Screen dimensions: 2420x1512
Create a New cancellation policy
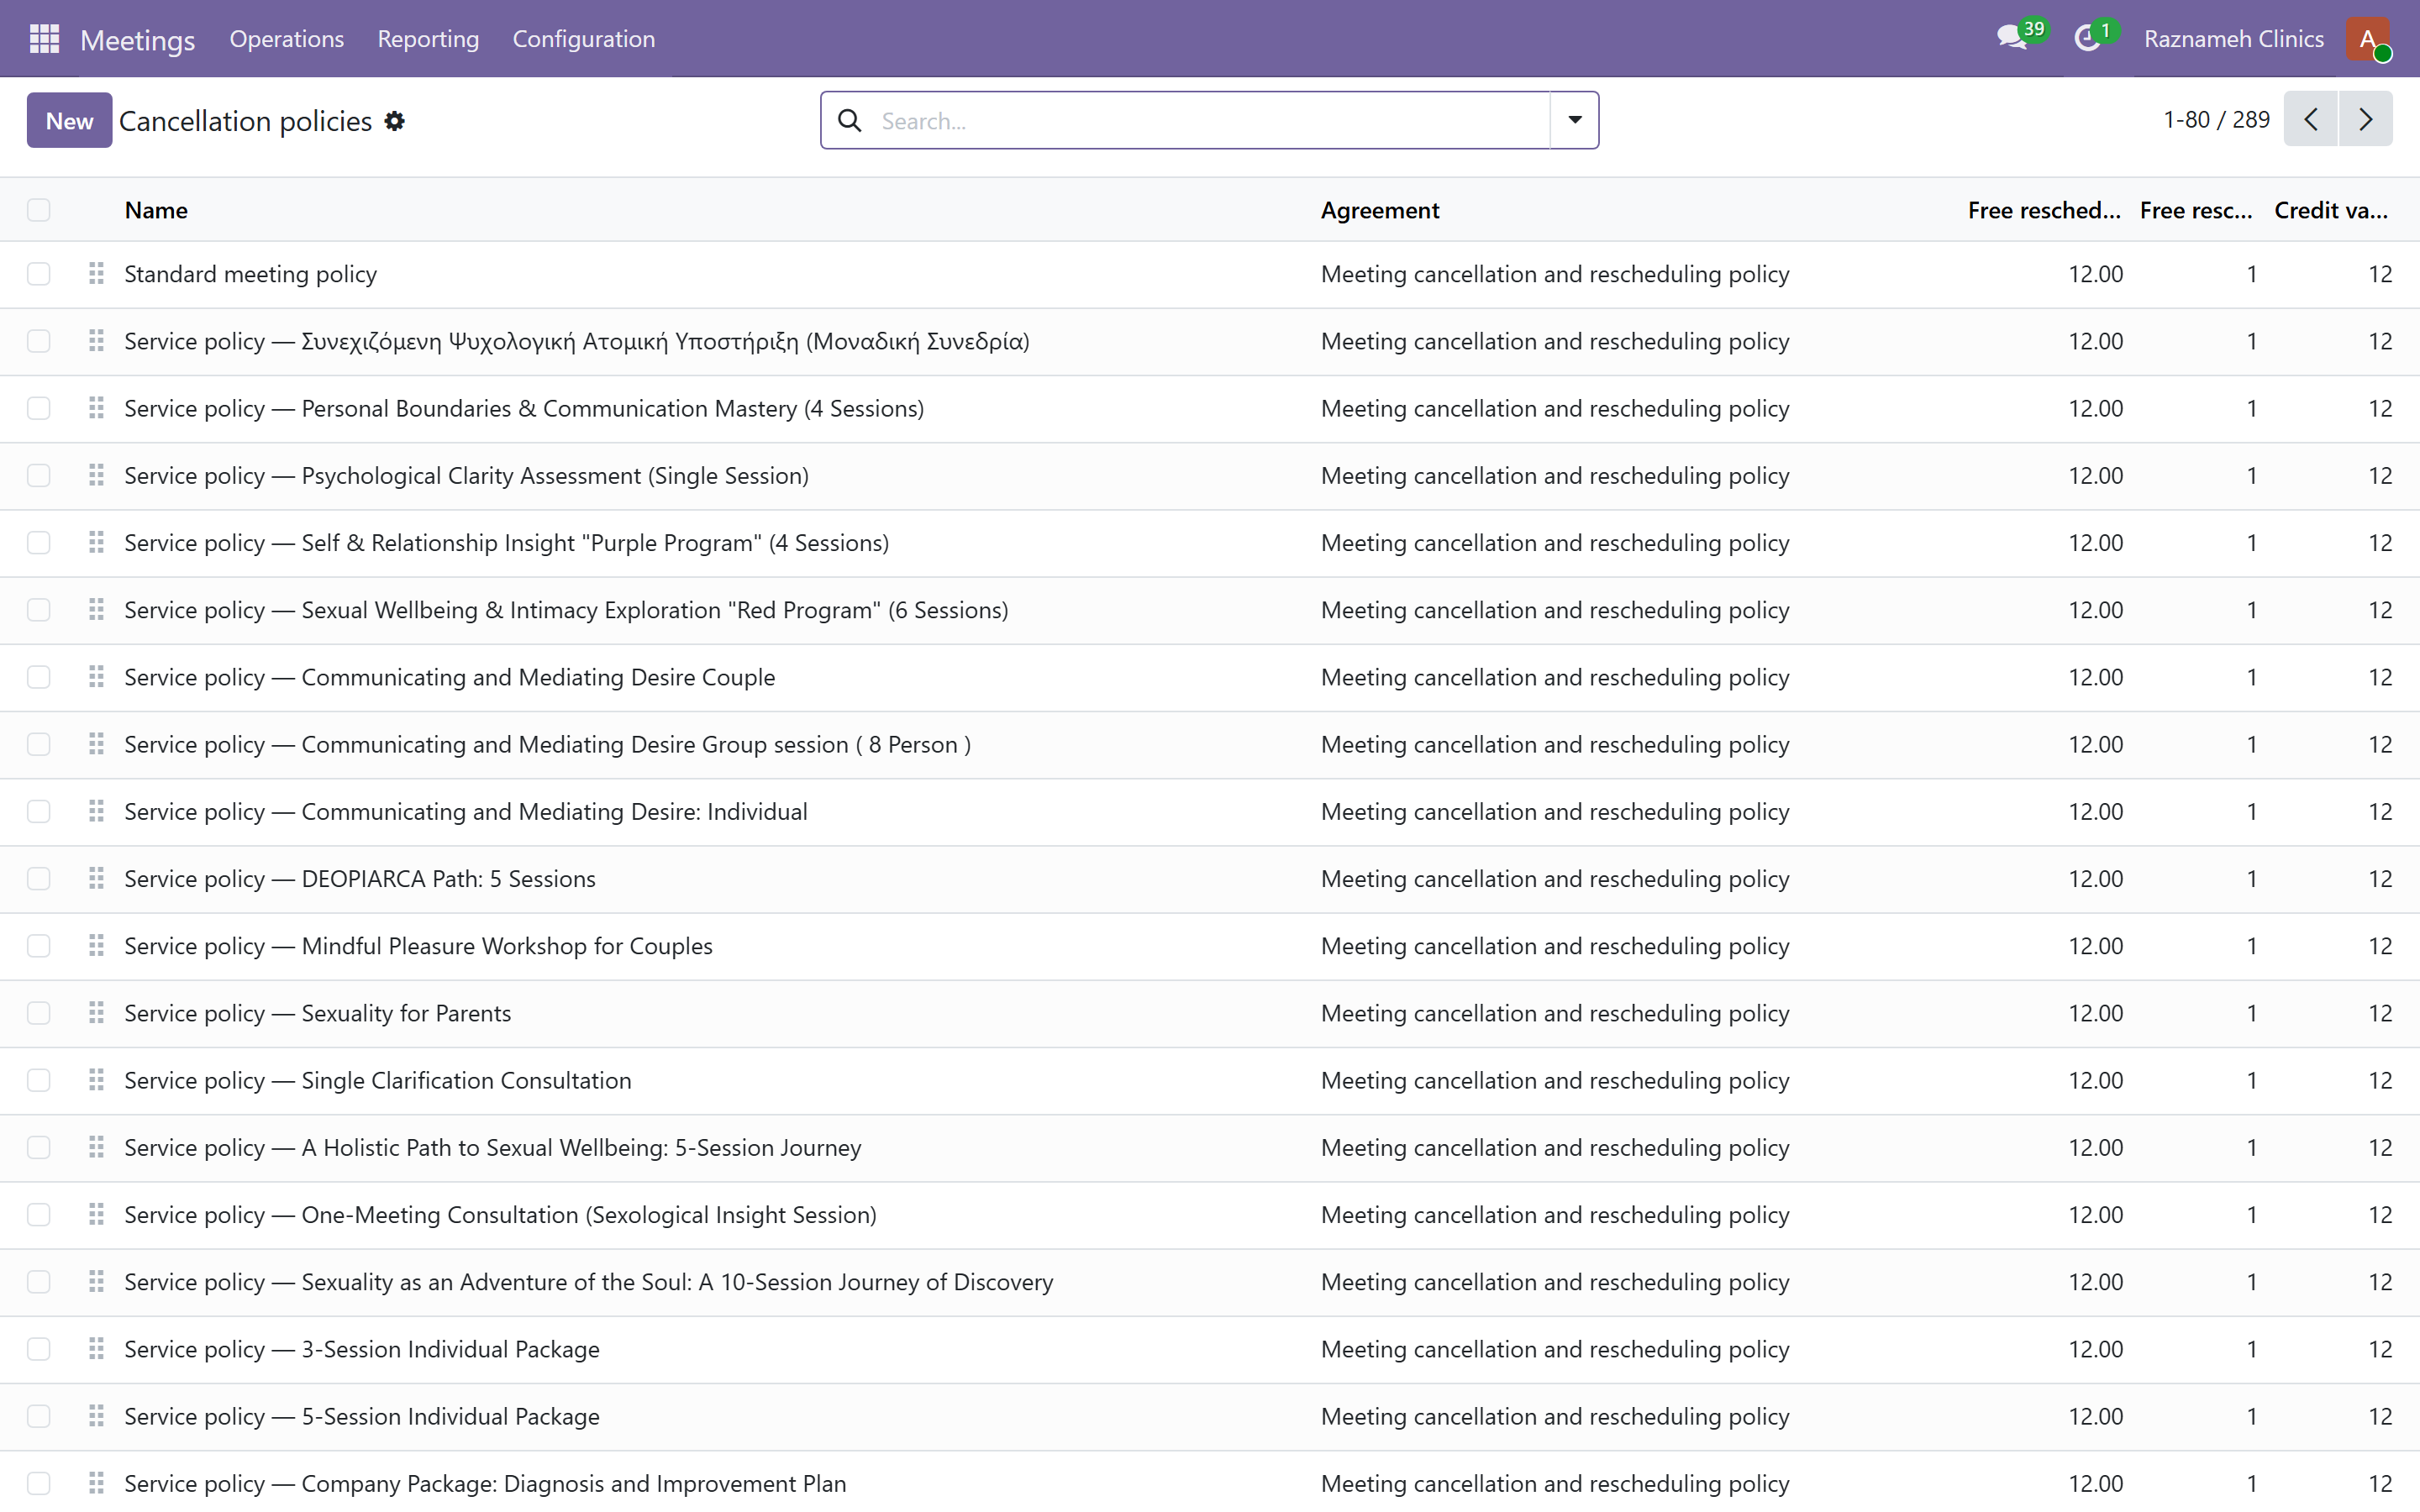(x=69, y=121)
